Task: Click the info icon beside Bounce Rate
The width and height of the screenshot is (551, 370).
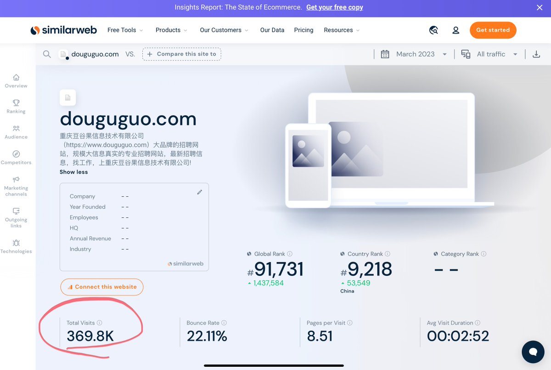Action: click(224, 323)
